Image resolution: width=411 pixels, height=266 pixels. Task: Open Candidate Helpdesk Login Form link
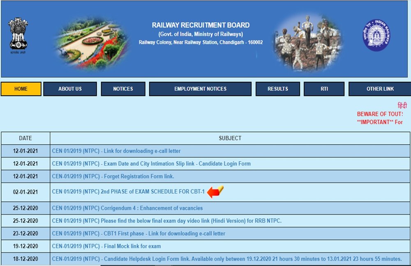[x=227, y=259]
